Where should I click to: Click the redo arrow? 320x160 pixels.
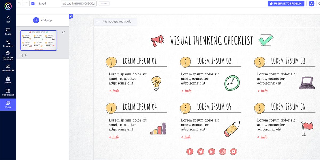tap(26, 3)
